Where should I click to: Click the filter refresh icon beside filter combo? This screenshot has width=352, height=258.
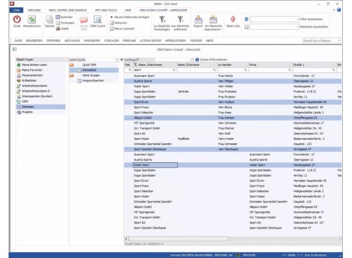[246, 19]
